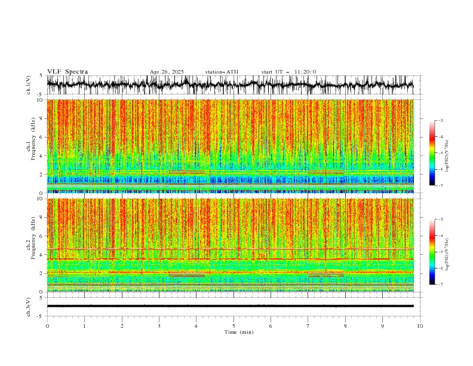Click the ch.3(V) waveform axis label
473x366 pixels.
tap(29, 307)
